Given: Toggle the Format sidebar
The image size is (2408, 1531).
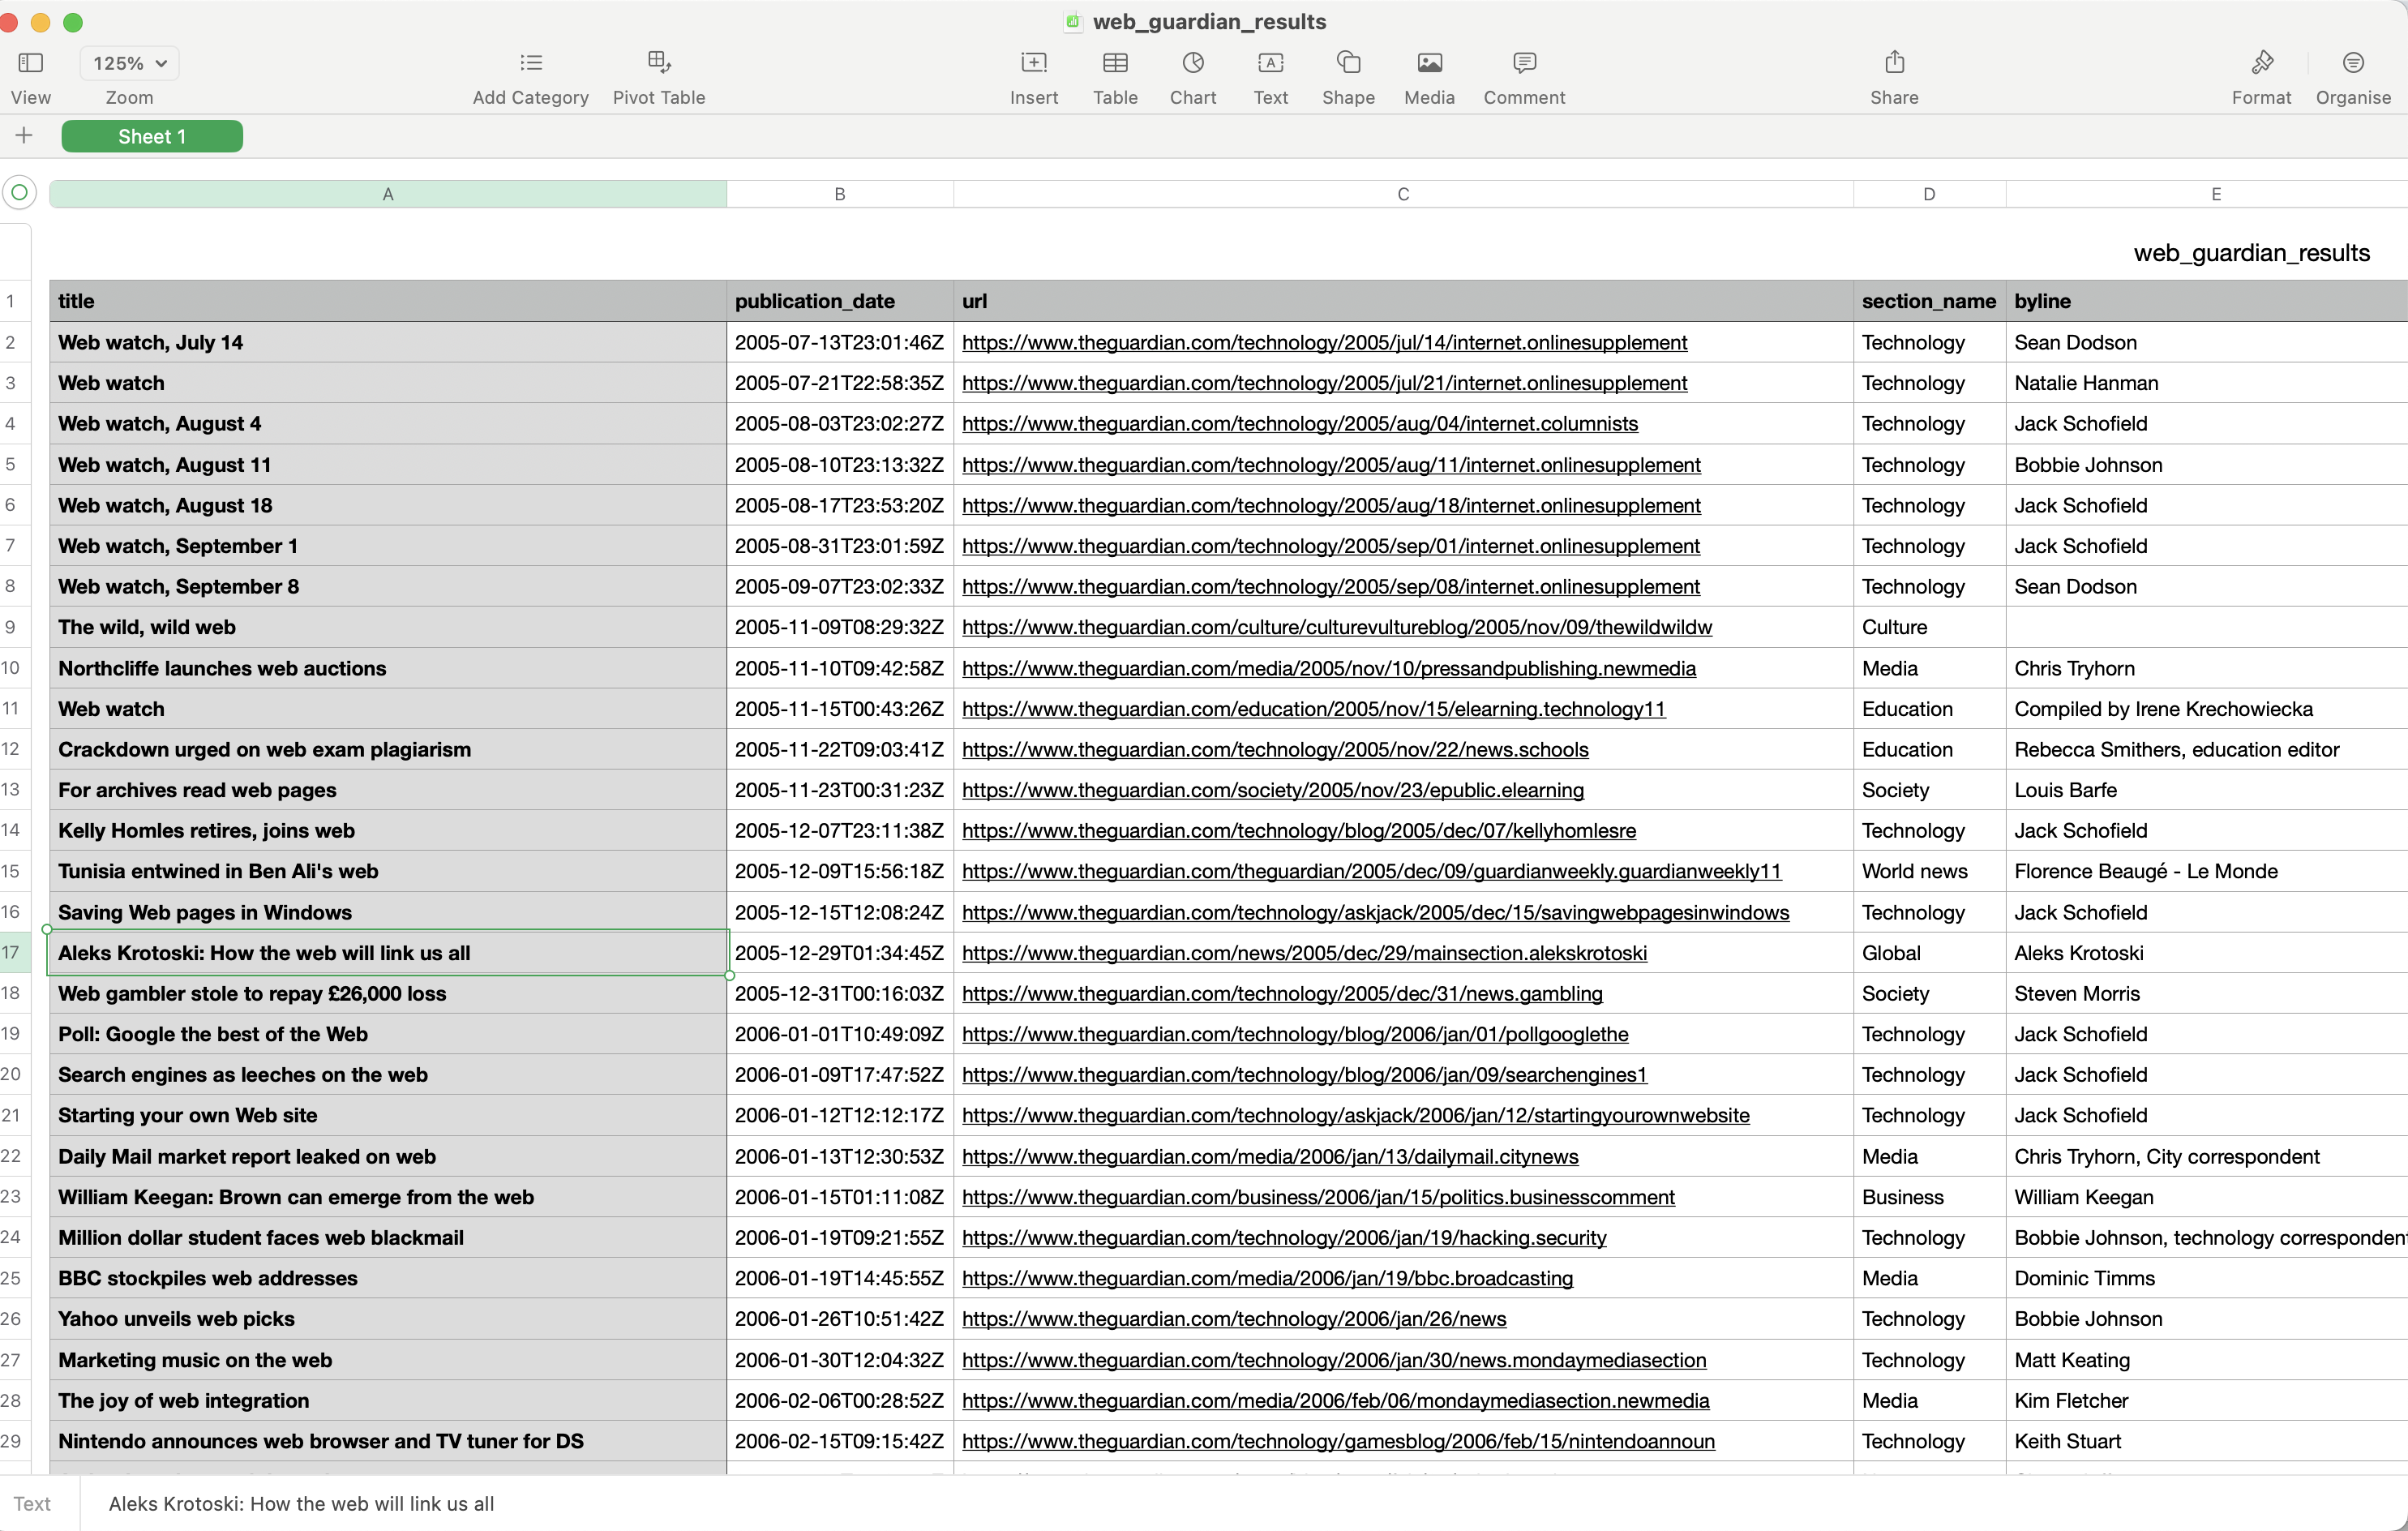Looking at the screenshot, I should [2261, 63].
